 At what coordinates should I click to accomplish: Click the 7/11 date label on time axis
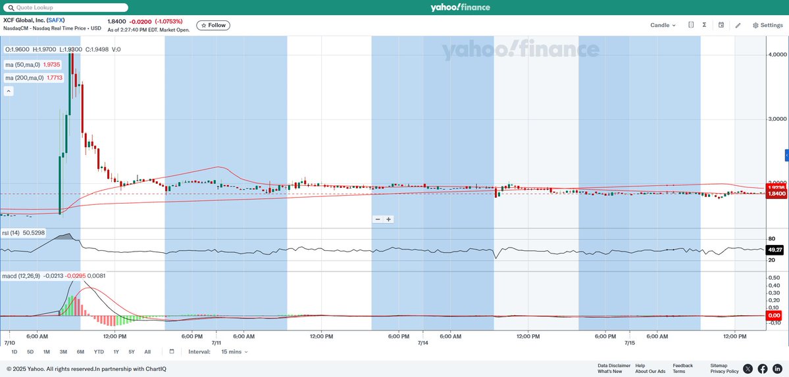point(216,343)
